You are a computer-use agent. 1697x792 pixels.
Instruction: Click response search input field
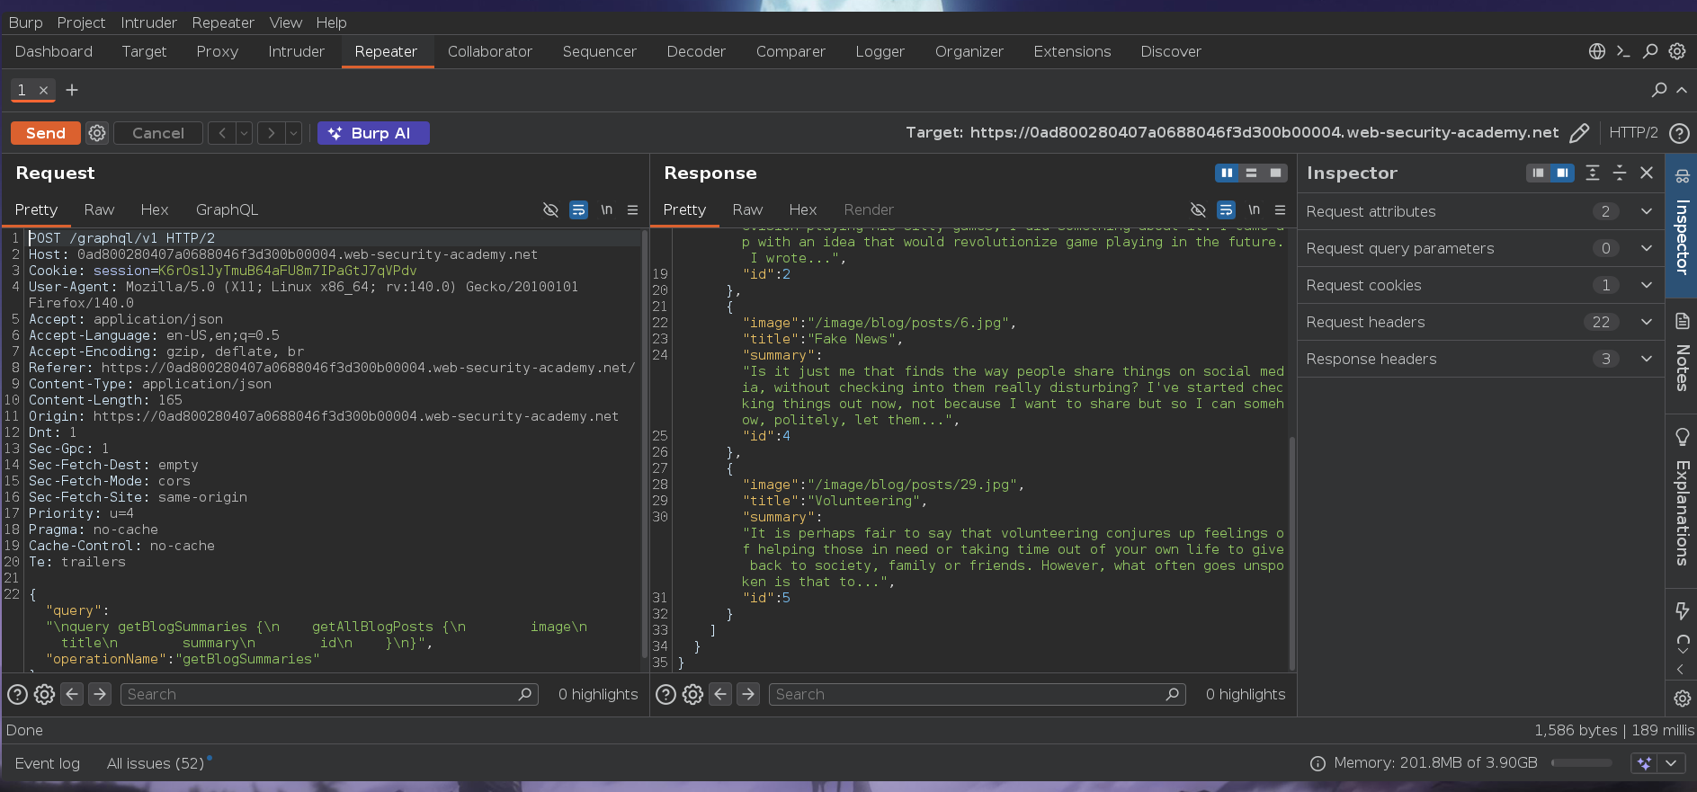[x=978, y=694]
